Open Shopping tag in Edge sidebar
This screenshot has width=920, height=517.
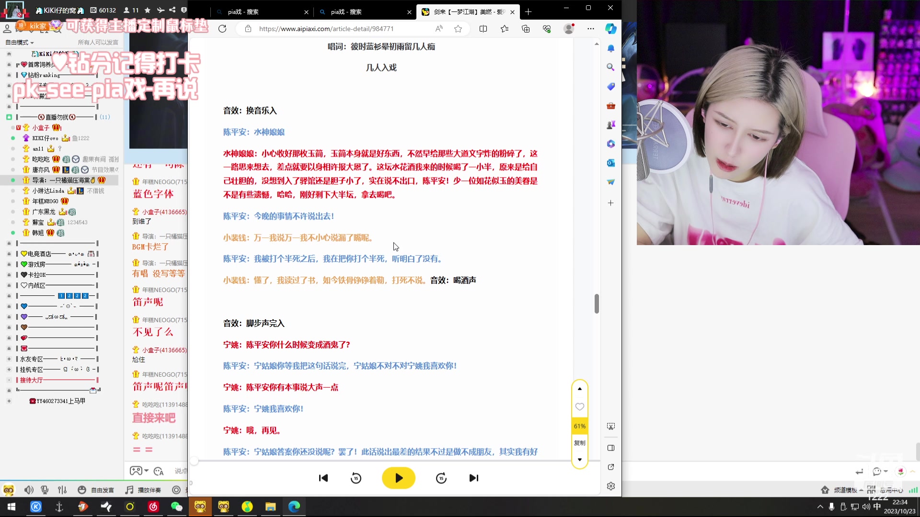click(610, 86)
